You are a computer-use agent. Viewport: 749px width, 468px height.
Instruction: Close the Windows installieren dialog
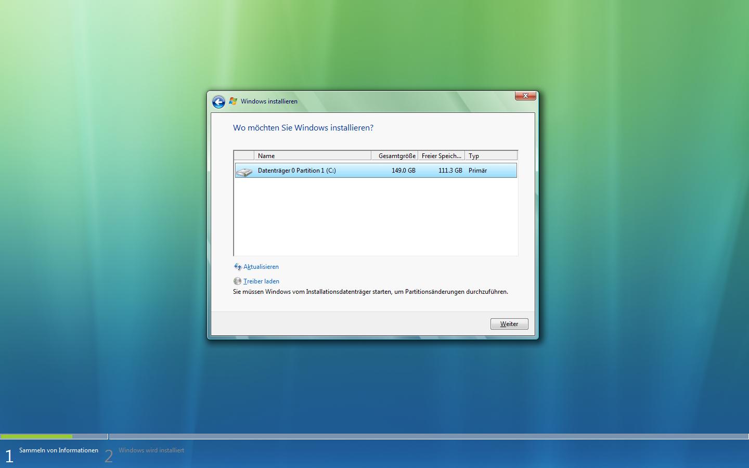coord(525,96)
